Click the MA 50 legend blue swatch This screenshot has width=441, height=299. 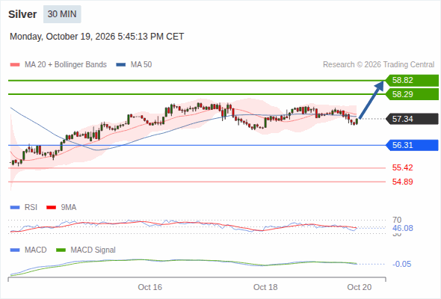pyautogui.click(x=121, y=65)
